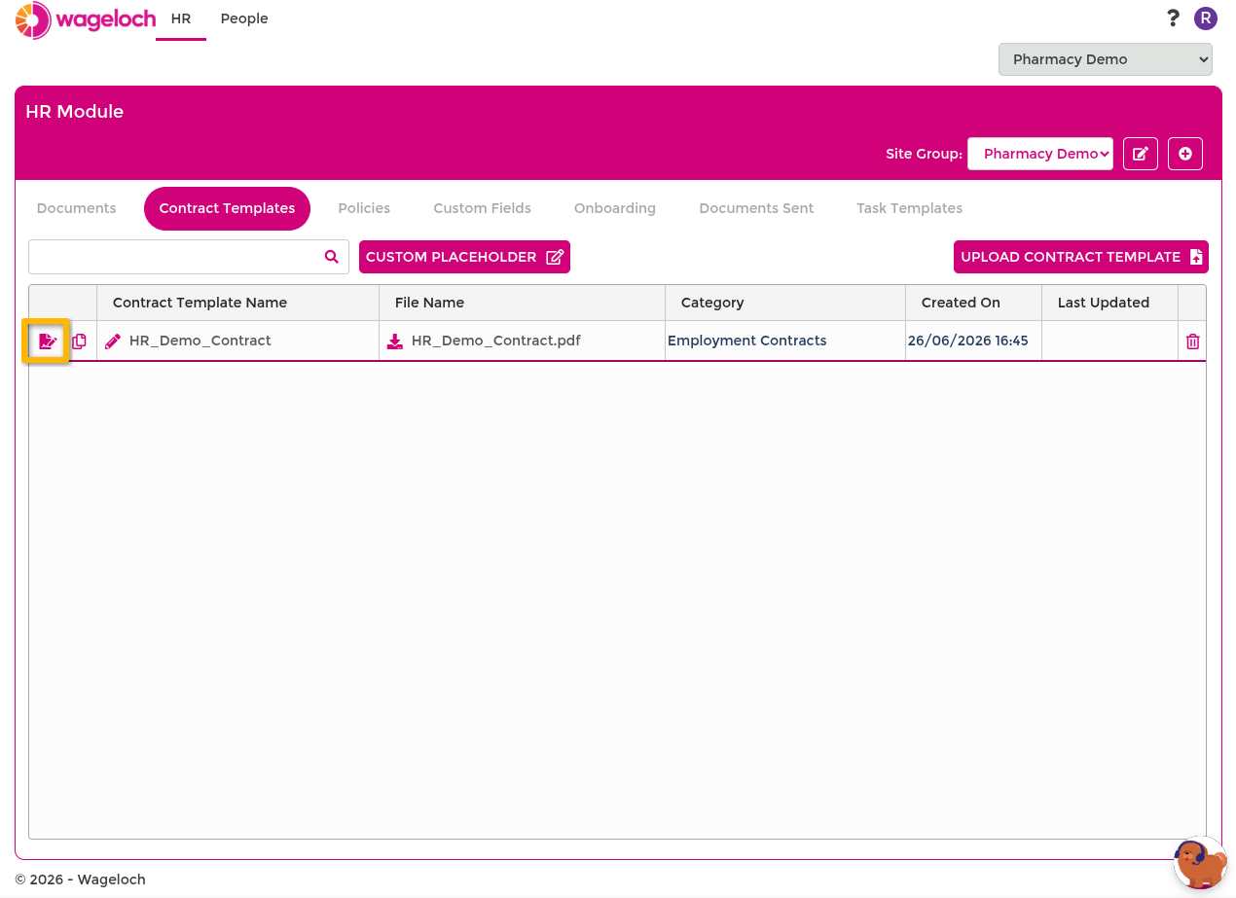Open the chat support mascot widget
Screen dimensions: 1236x898
1200,863
